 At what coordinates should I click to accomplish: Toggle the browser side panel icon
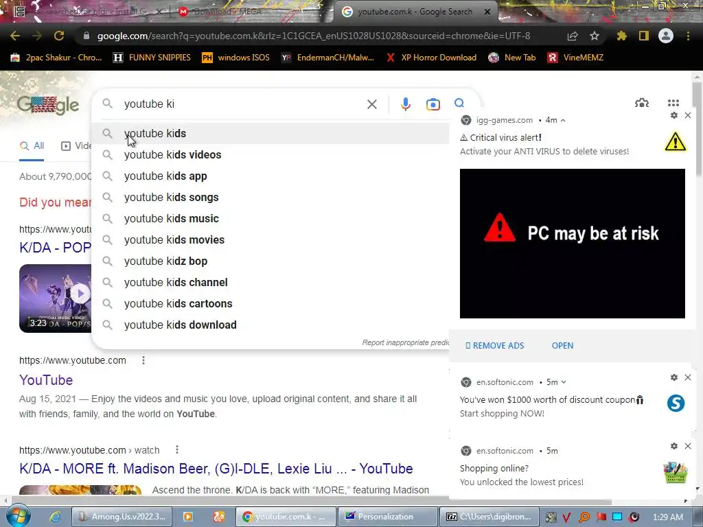[x=644, y=36]
